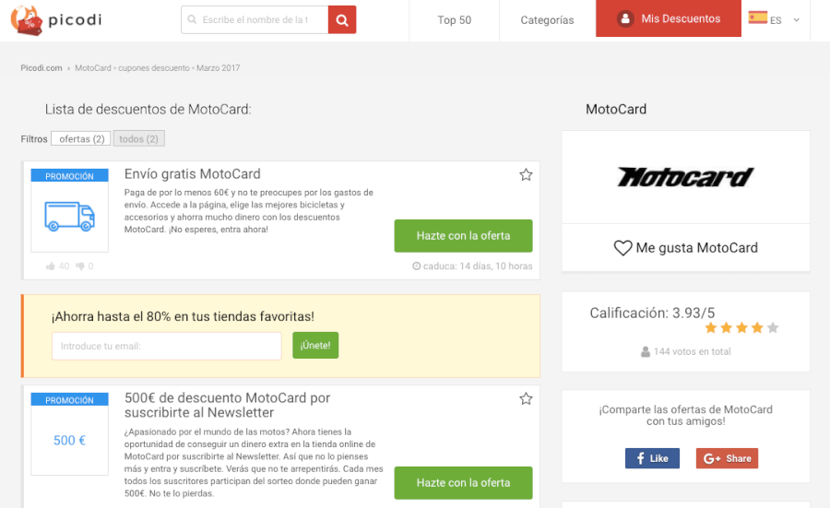Click the Introduce tu email field
830x508 pixels.
coord(167,347)
